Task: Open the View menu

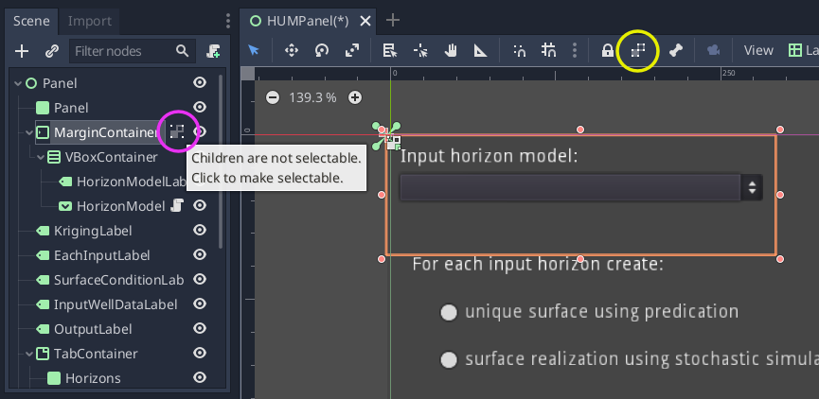Action: [758, 51]
